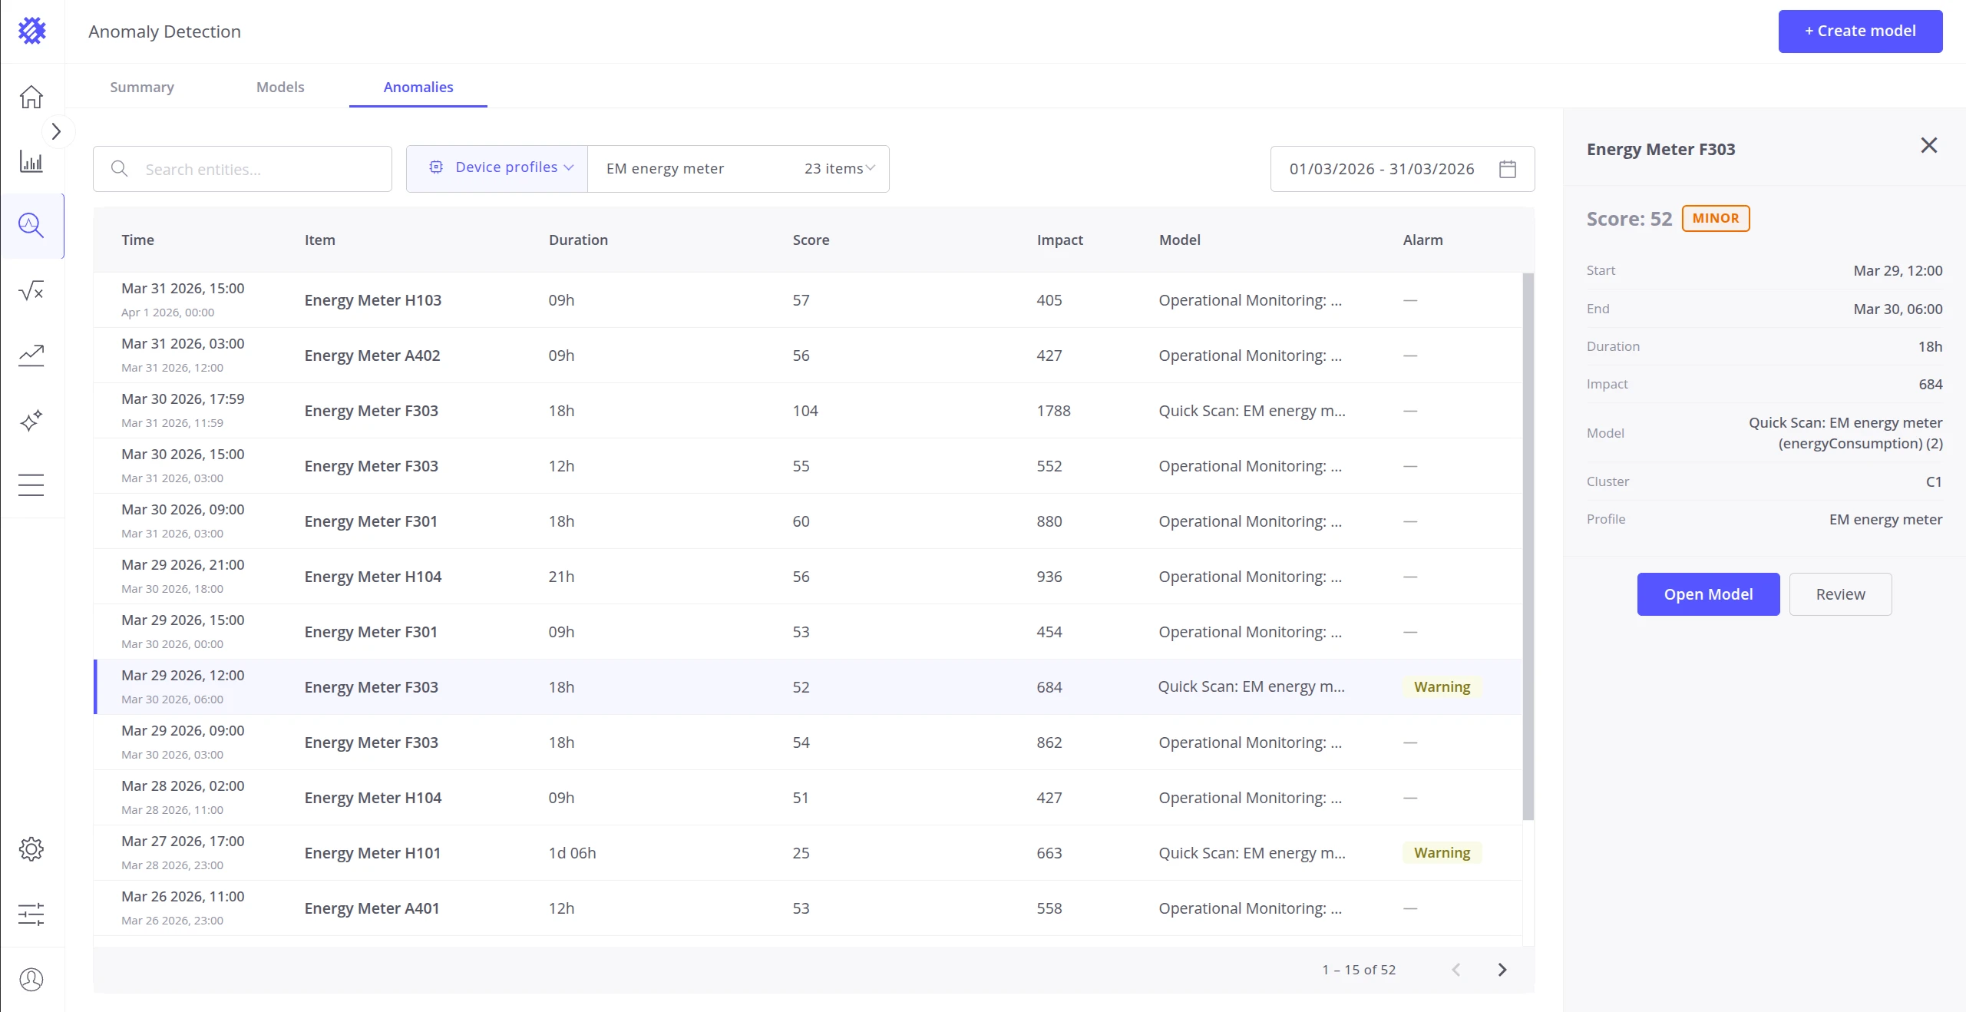1966x1012 pixels.
Task: Expand the sidebar with chevron arrow
Action: (x=56, y=131)
